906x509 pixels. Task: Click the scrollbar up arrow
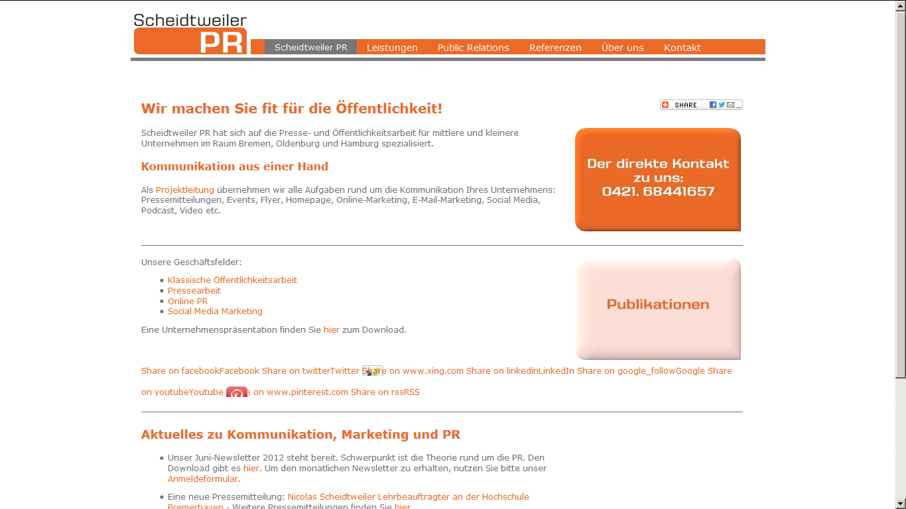point(901,6)
